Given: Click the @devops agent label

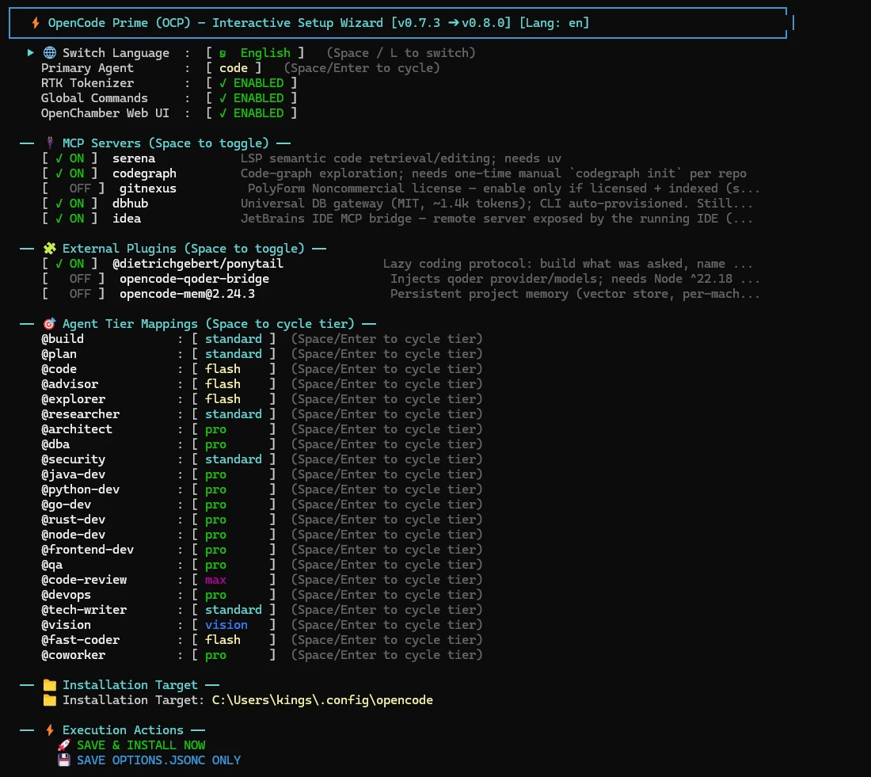Looking at the screenshot, I should point(66,595).
